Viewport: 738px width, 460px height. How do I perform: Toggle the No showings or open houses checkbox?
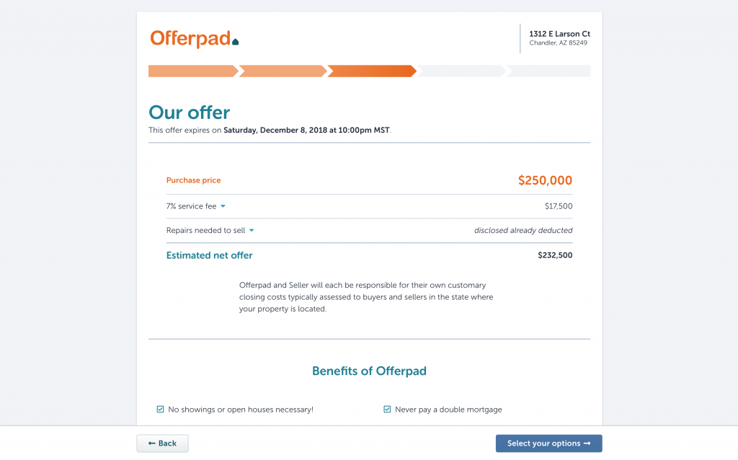pos(160,409)
